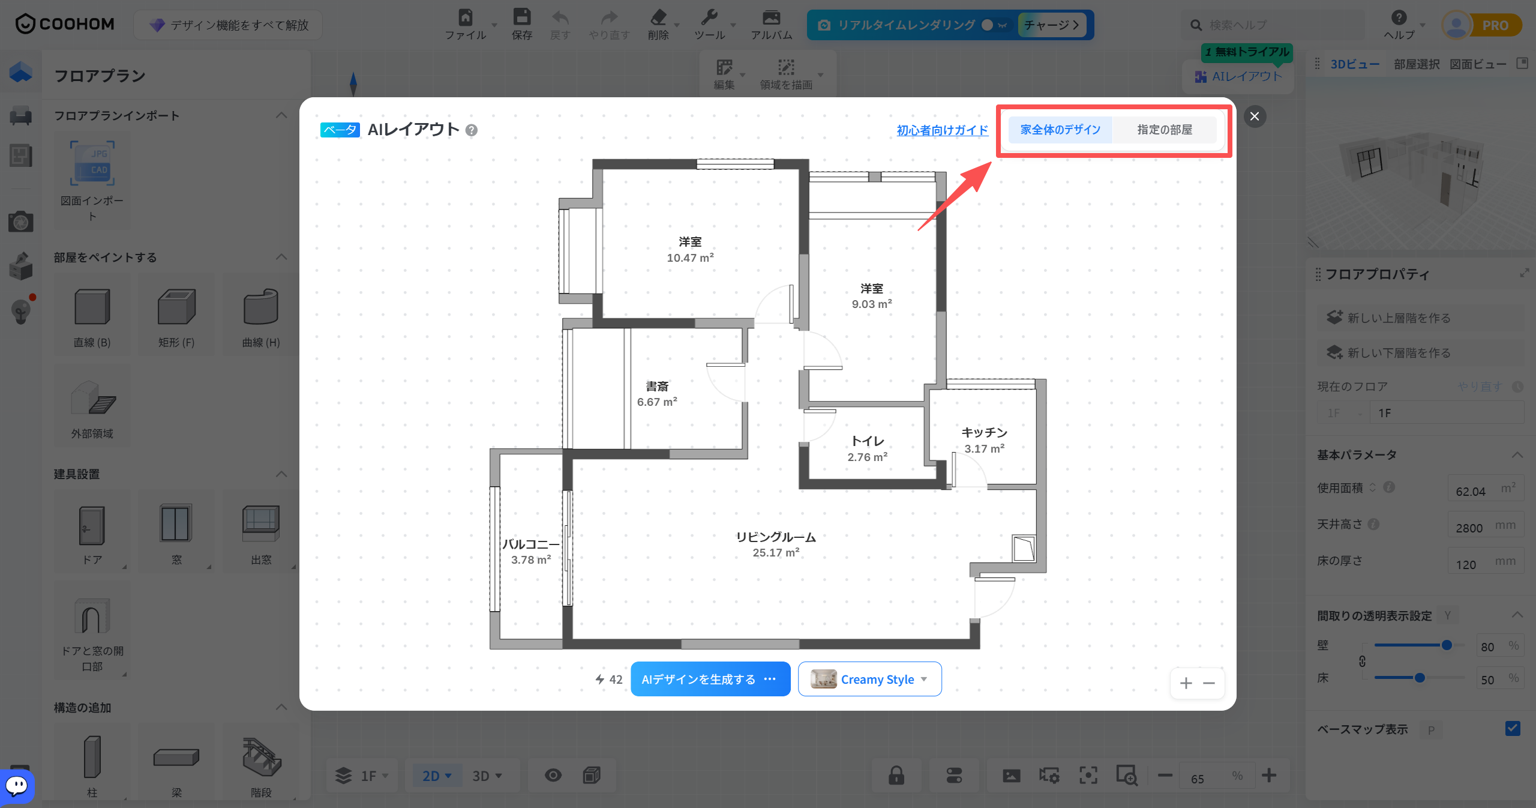
Task: Click the 削除 eraser icon
Action: coord(658,17)
